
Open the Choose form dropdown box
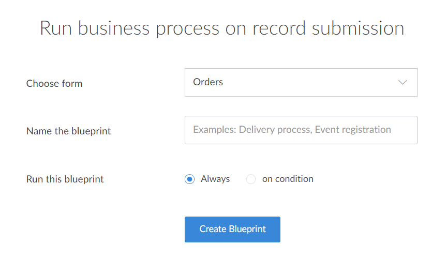click(301, 83)
